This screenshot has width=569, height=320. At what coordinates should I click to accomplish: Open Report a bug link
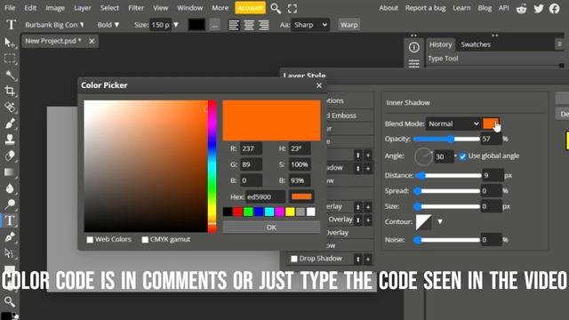[x=425, y=8]
